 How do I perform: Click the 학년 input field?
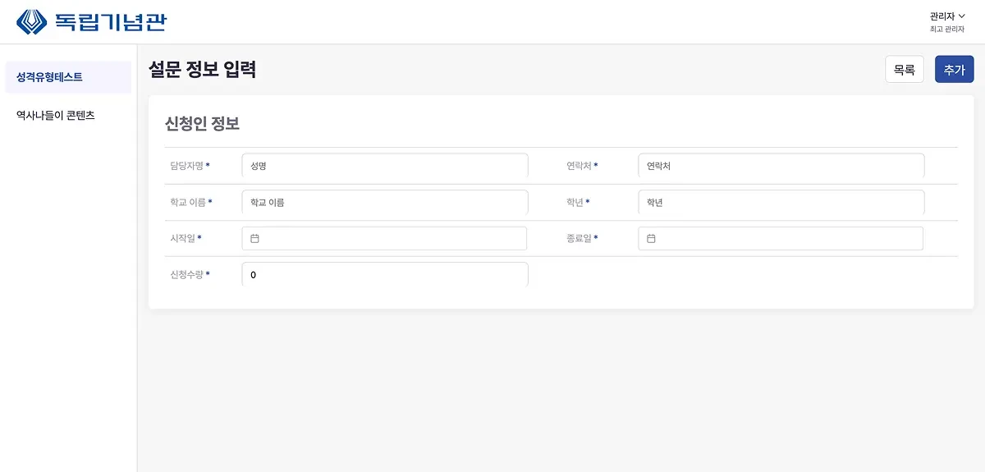pos(781,202)
